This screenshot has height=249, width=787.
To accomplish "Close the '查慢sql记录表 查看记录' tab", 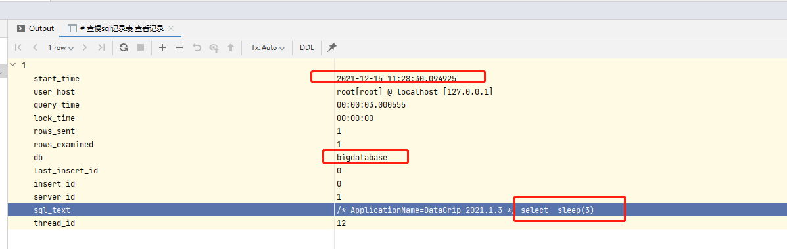I will [171, 28].
